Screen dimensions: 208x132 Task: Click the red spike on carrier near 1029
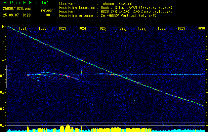pyautogui.click(x=188, y=74)
